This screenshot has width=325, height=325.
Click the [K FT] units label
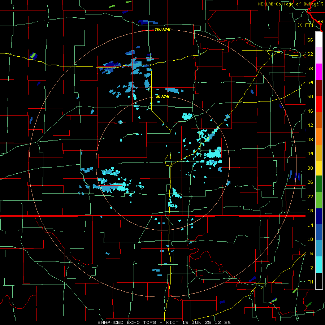[305, 25]
